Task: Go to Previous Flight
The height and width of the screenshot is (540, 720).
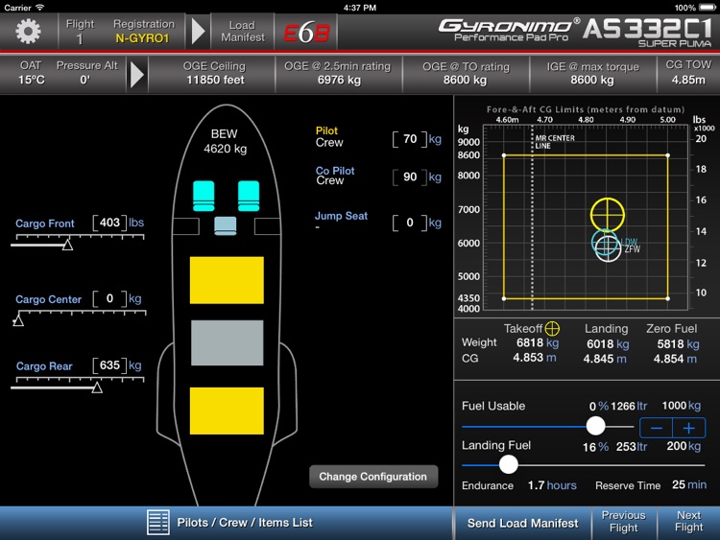Action: pyautogui.click(x=624, y=522)
